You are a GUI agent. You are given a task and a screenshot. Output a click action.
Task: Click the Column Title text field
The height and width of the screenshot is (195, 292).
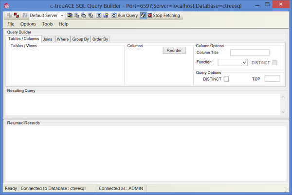coord(250,53)
